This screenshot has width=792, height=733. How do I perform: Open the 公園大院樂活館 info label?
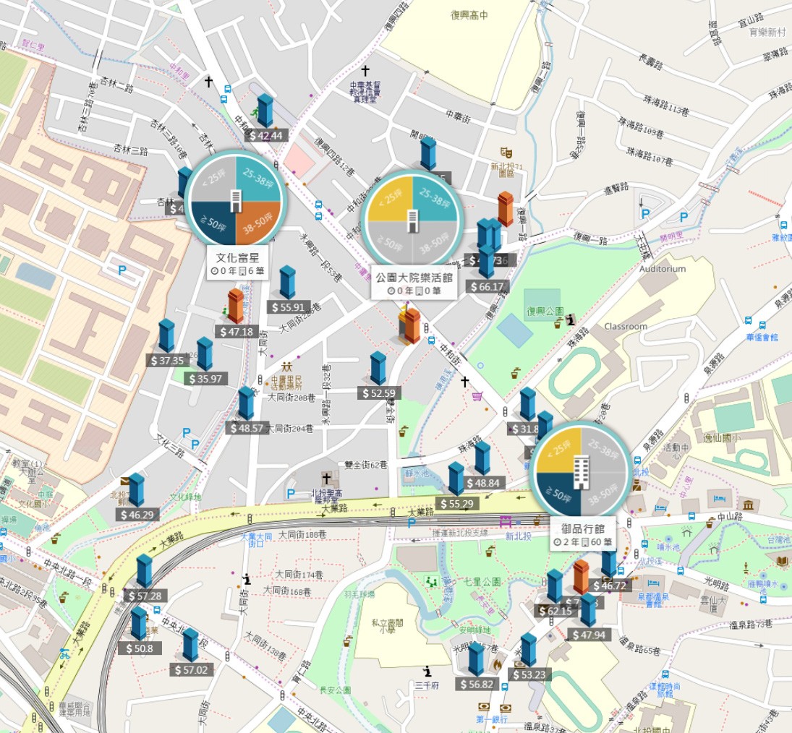pyautogui.click(x=414, y=283)
